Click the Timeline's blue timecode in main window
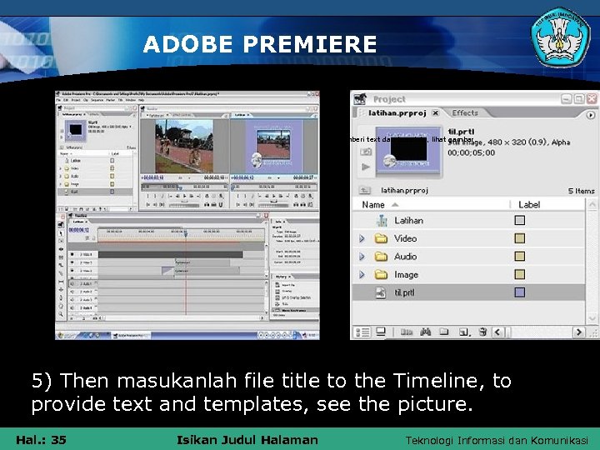 pyautogui.click(x=79, y=230)
